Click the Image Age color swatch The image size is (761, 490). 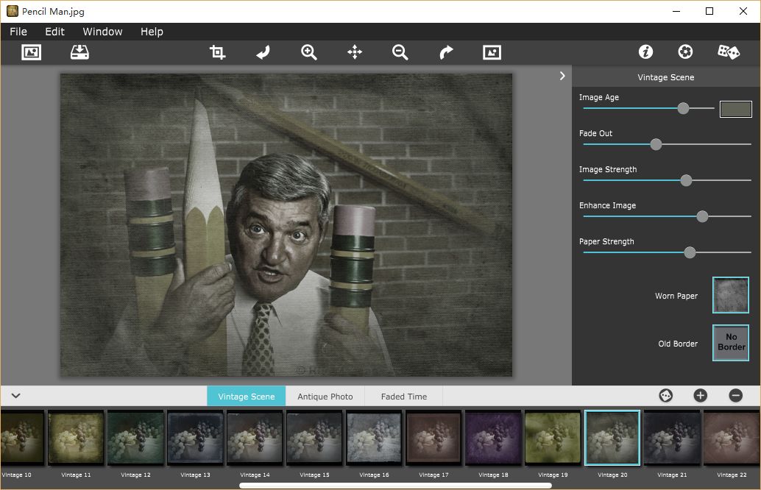pos(735,109)
